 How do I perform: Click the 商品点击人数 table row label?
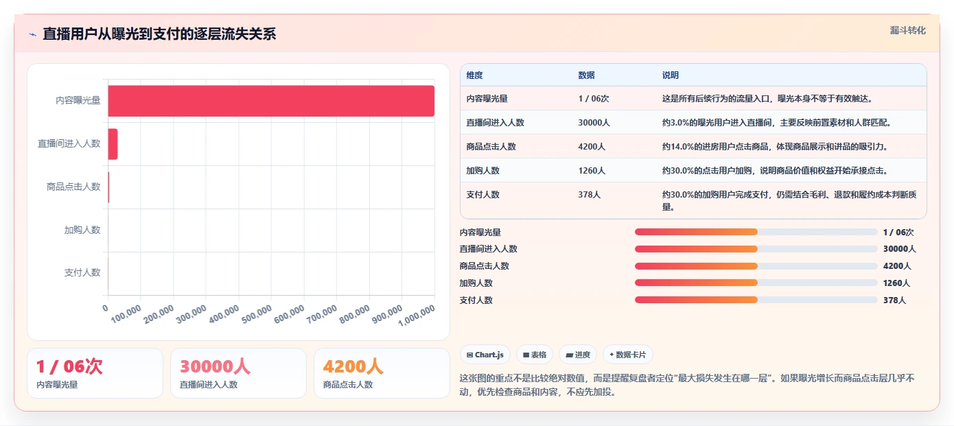[x=491, y=147]
